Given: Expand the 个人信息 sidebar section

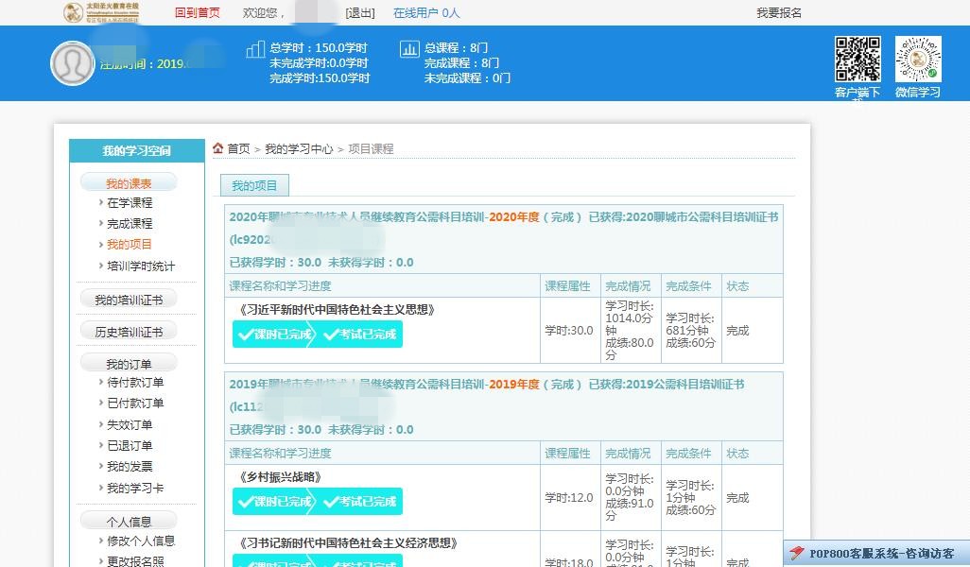Looking at the screenshot, I should [x=129, y=522].
